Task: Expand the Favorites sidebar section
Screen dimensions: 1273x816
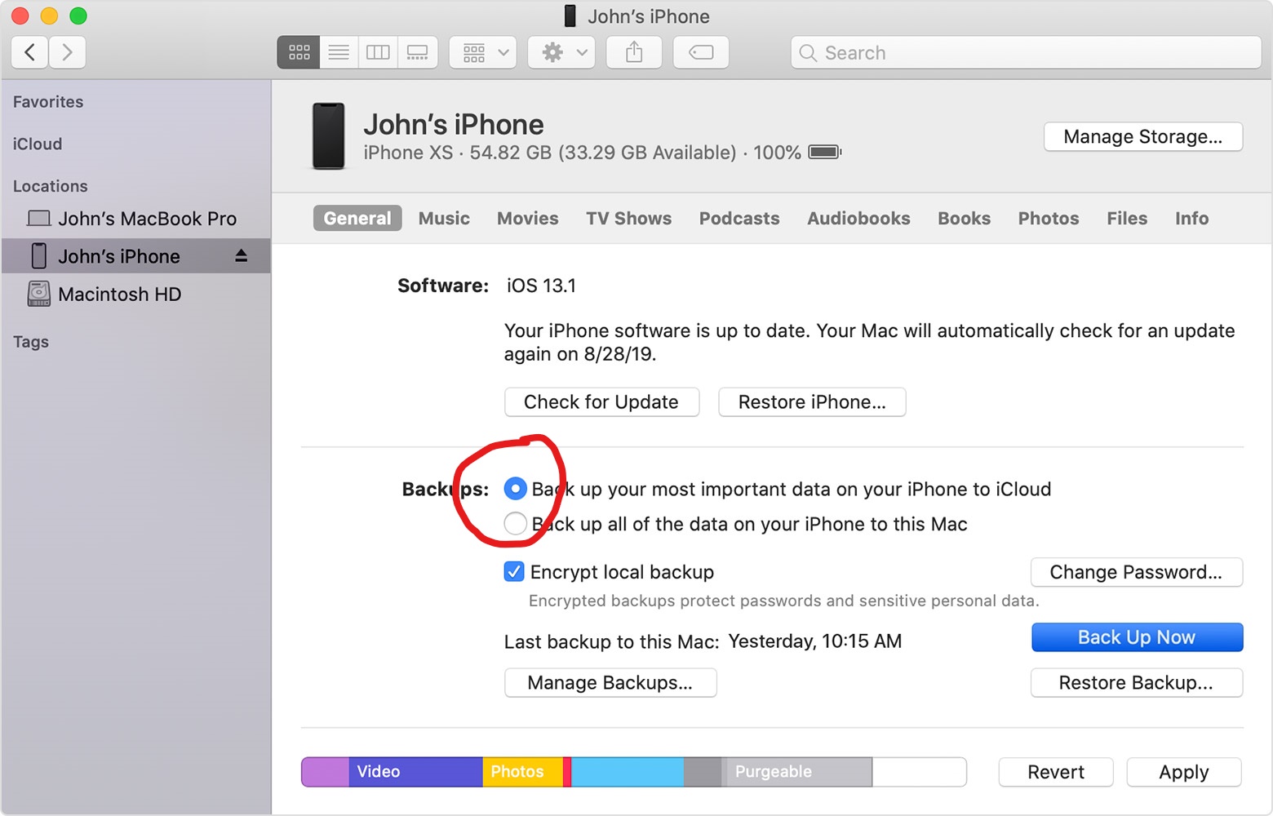Action: coord(48,102)
